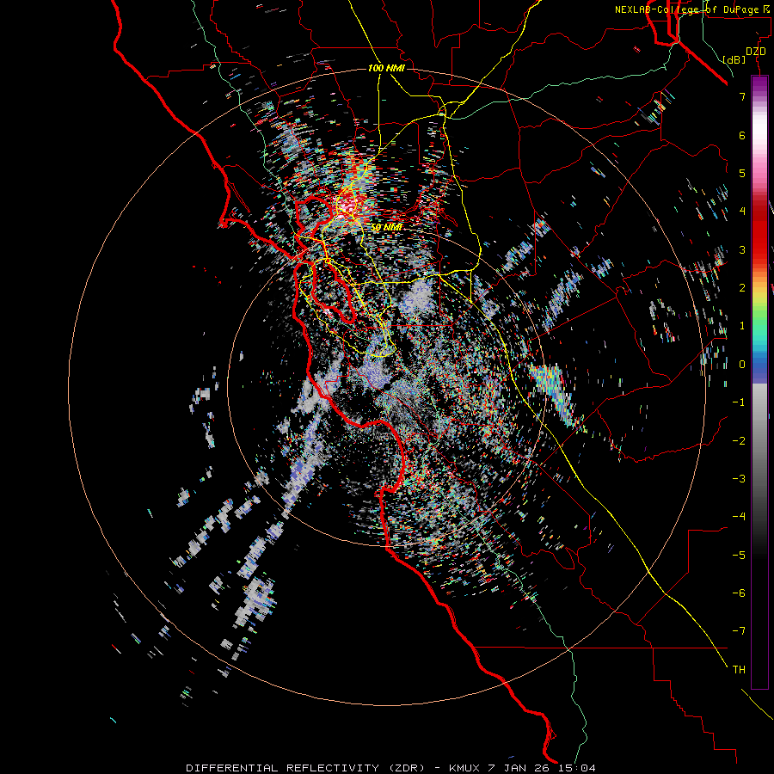
Task: Click the 50 NMI range ring label
Action: 386,227
